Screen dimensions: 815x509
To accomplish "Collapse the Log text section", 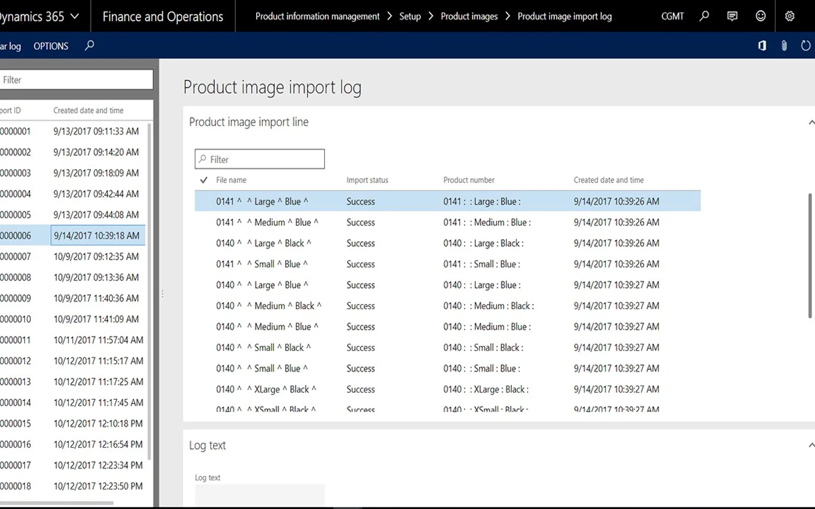I will (x=811, y=445).
